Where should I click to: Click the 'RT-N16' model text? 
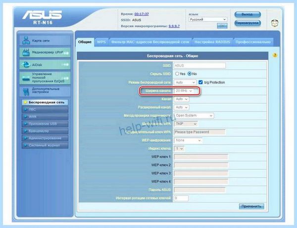[43, 23]
